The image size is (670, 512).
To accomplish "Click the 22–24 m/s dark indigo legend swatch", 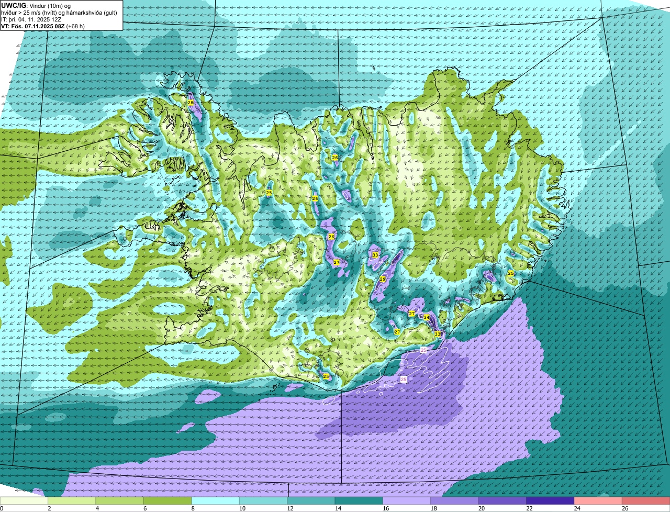I will coord(550,500).
